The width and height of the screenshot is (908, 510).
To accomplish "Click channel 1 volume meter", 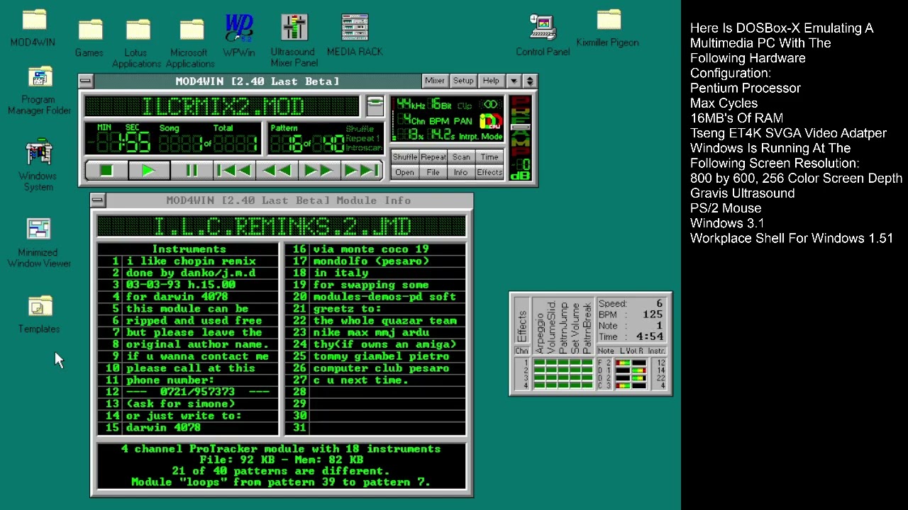I will 631,363.
